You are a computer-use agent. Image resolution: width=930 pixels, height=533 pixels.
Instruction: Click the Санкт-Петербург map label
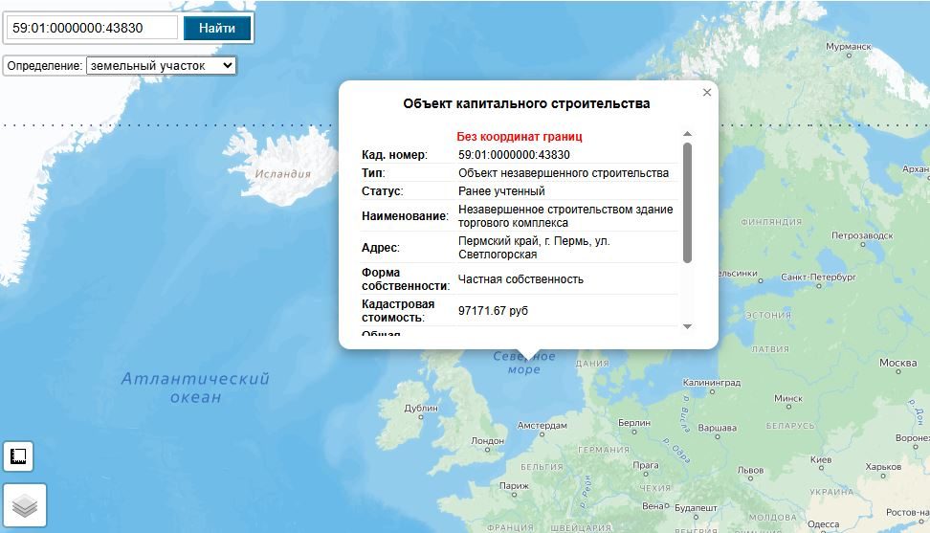coord(818,277)
